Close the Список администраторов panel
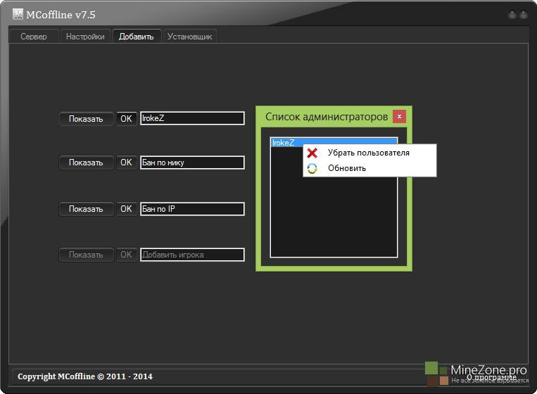The height and width of the screenshot is (394, 537). (399, 116)
